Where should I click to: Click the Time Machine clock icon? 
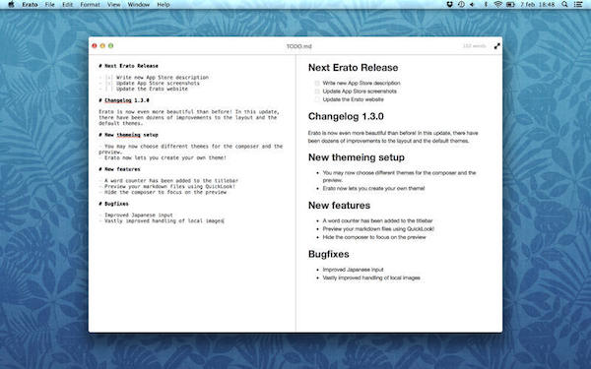point(461,5)
